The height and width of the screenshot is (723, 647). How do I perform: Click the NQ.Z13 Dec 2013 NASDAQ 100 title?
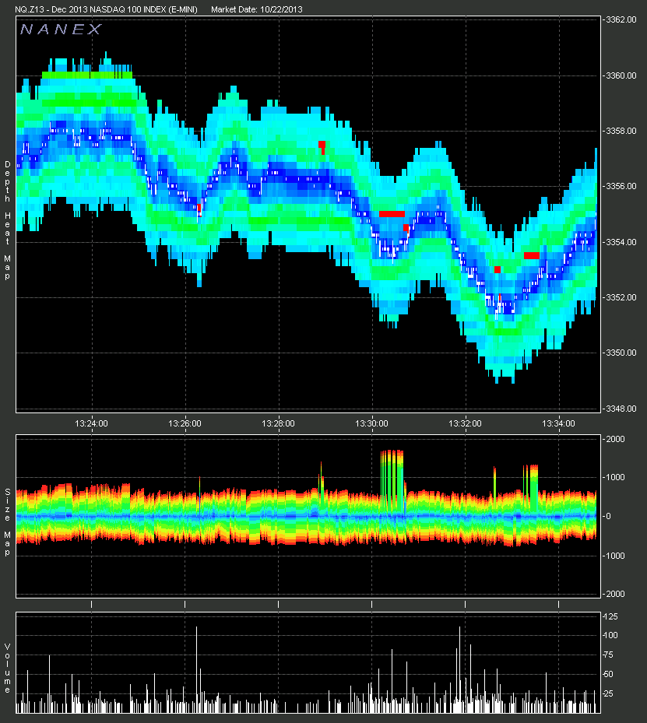pos(106,9)
